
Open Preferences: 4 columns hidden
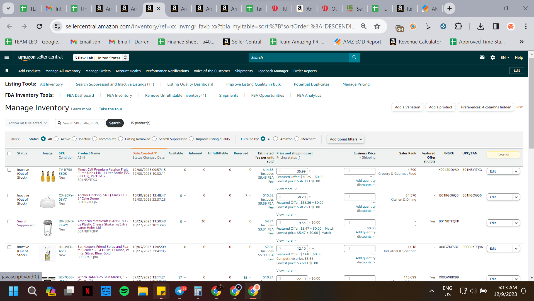click(x=486, y=107)
